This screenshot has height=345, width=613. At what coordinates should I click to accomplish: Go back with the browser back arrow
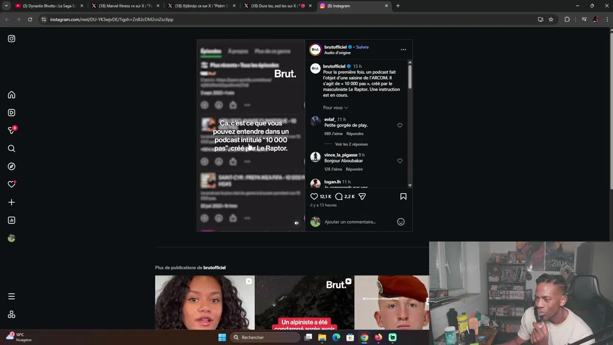7,19
